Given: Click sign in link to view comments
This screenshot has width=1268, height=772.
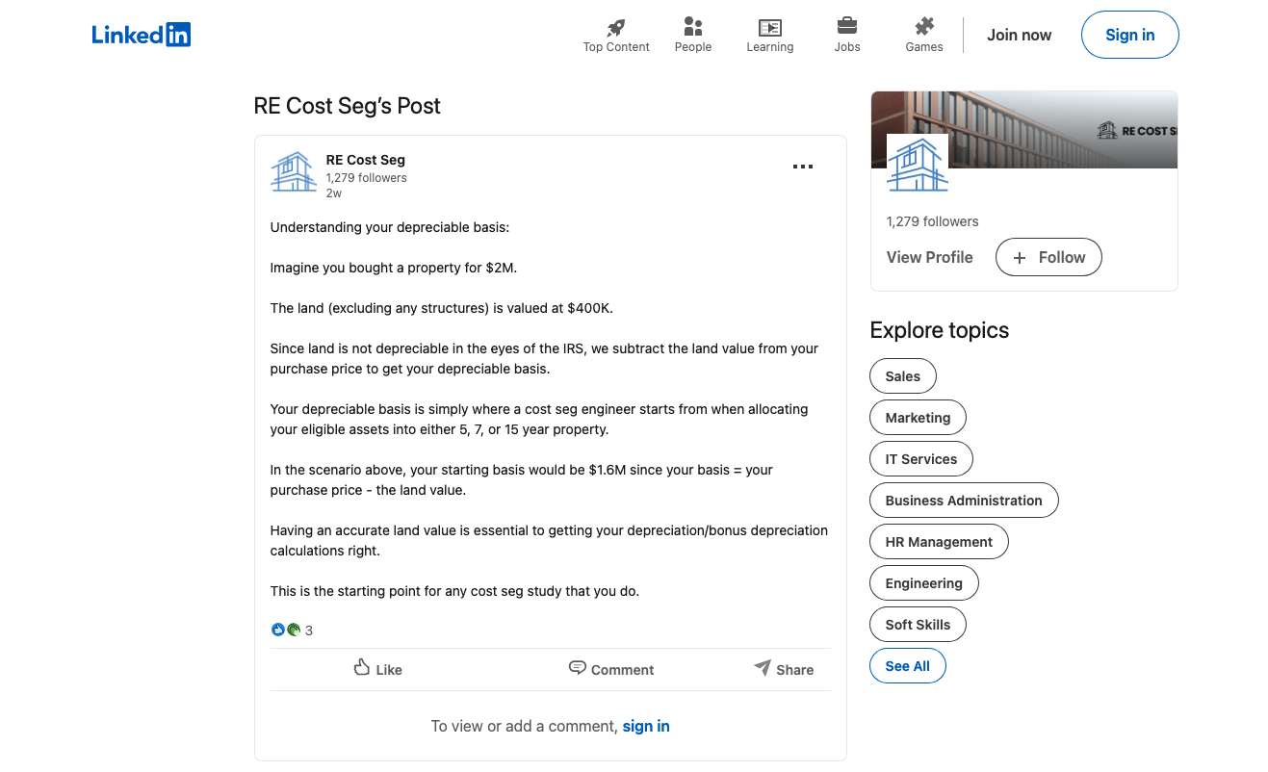Looking at the screenshot, I should (x=646, y=726).
